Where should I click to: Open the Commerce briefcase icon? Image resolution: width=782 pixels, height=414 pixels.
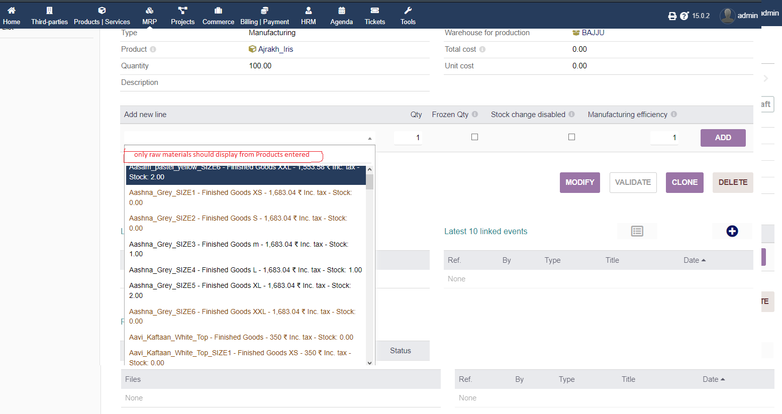coord(218,10)
